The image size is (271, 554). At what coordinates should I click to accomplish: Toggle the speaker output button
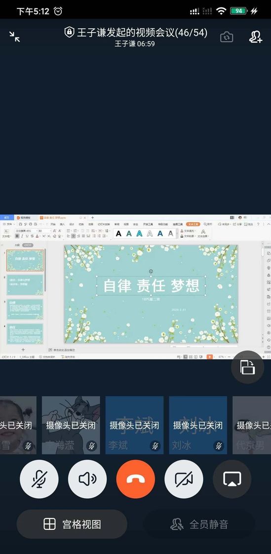click(x=87, y=479)
